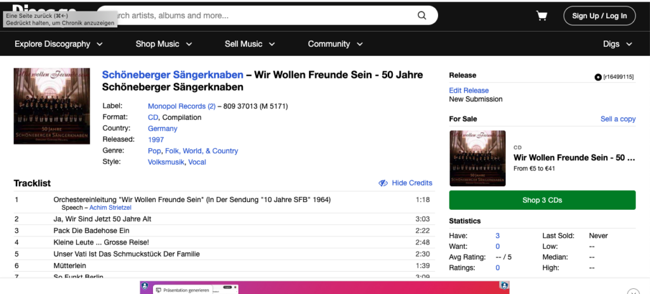Click the 1997 release year link
The height and width of the screenshot is (294, 650).
pyautogui.click(x=156, y=139)
